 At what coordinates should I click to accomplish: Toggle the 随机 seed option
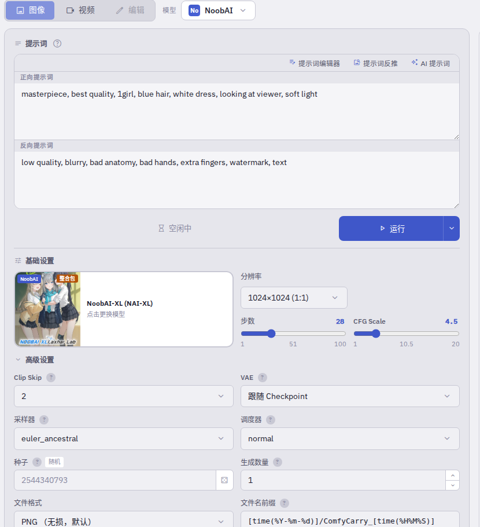click(x=54, y=462)
